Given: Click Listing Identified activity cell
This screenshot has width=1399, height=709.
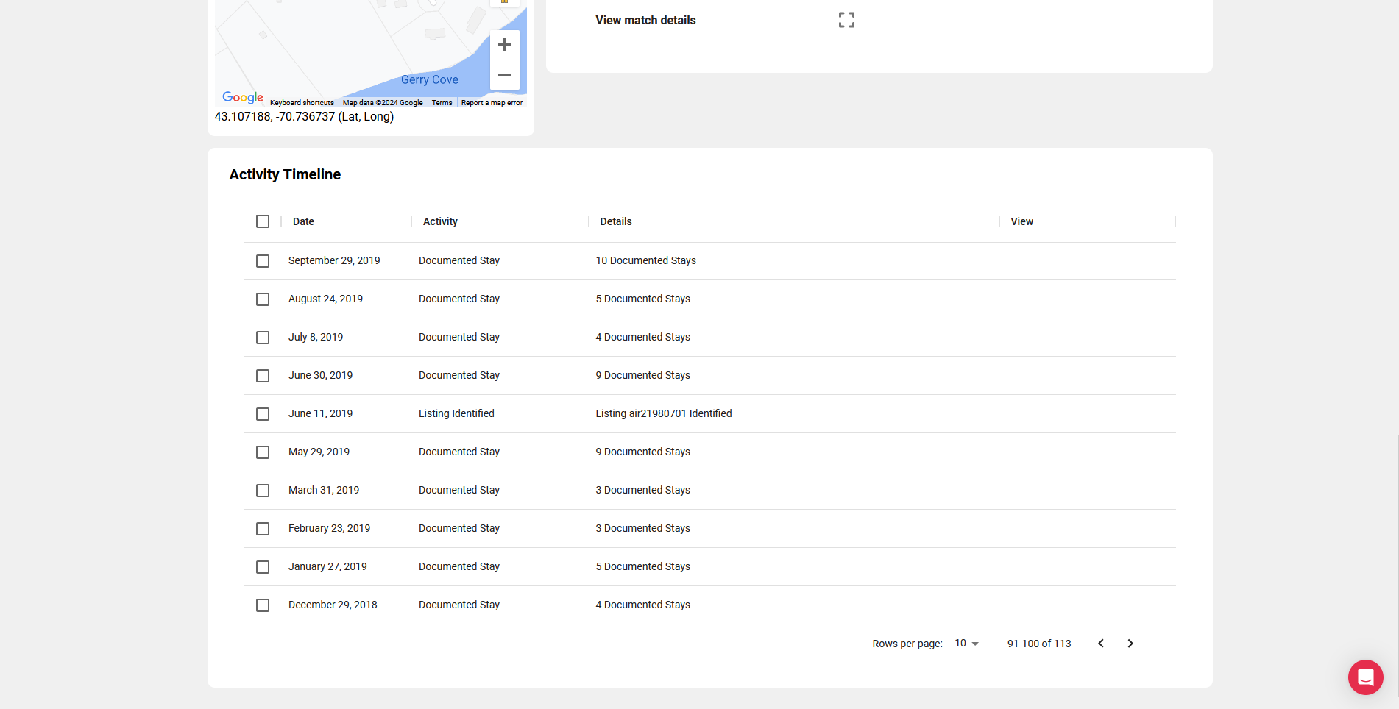Looking at the screenshot, I should [456, 413].
